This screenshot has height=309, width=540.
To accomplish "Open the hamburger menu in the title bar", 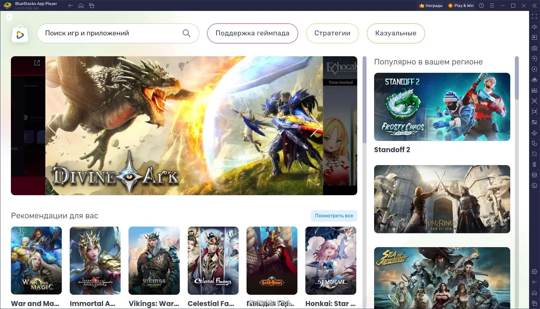I will click(492, 6).
